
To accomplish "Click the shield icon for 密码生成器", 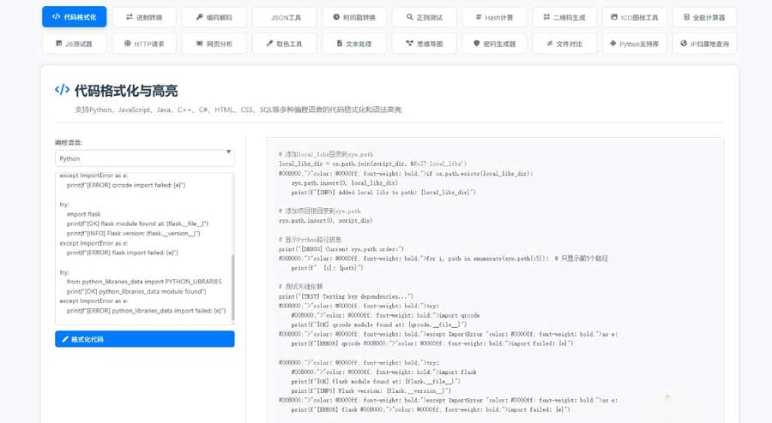I will (477, 44).
